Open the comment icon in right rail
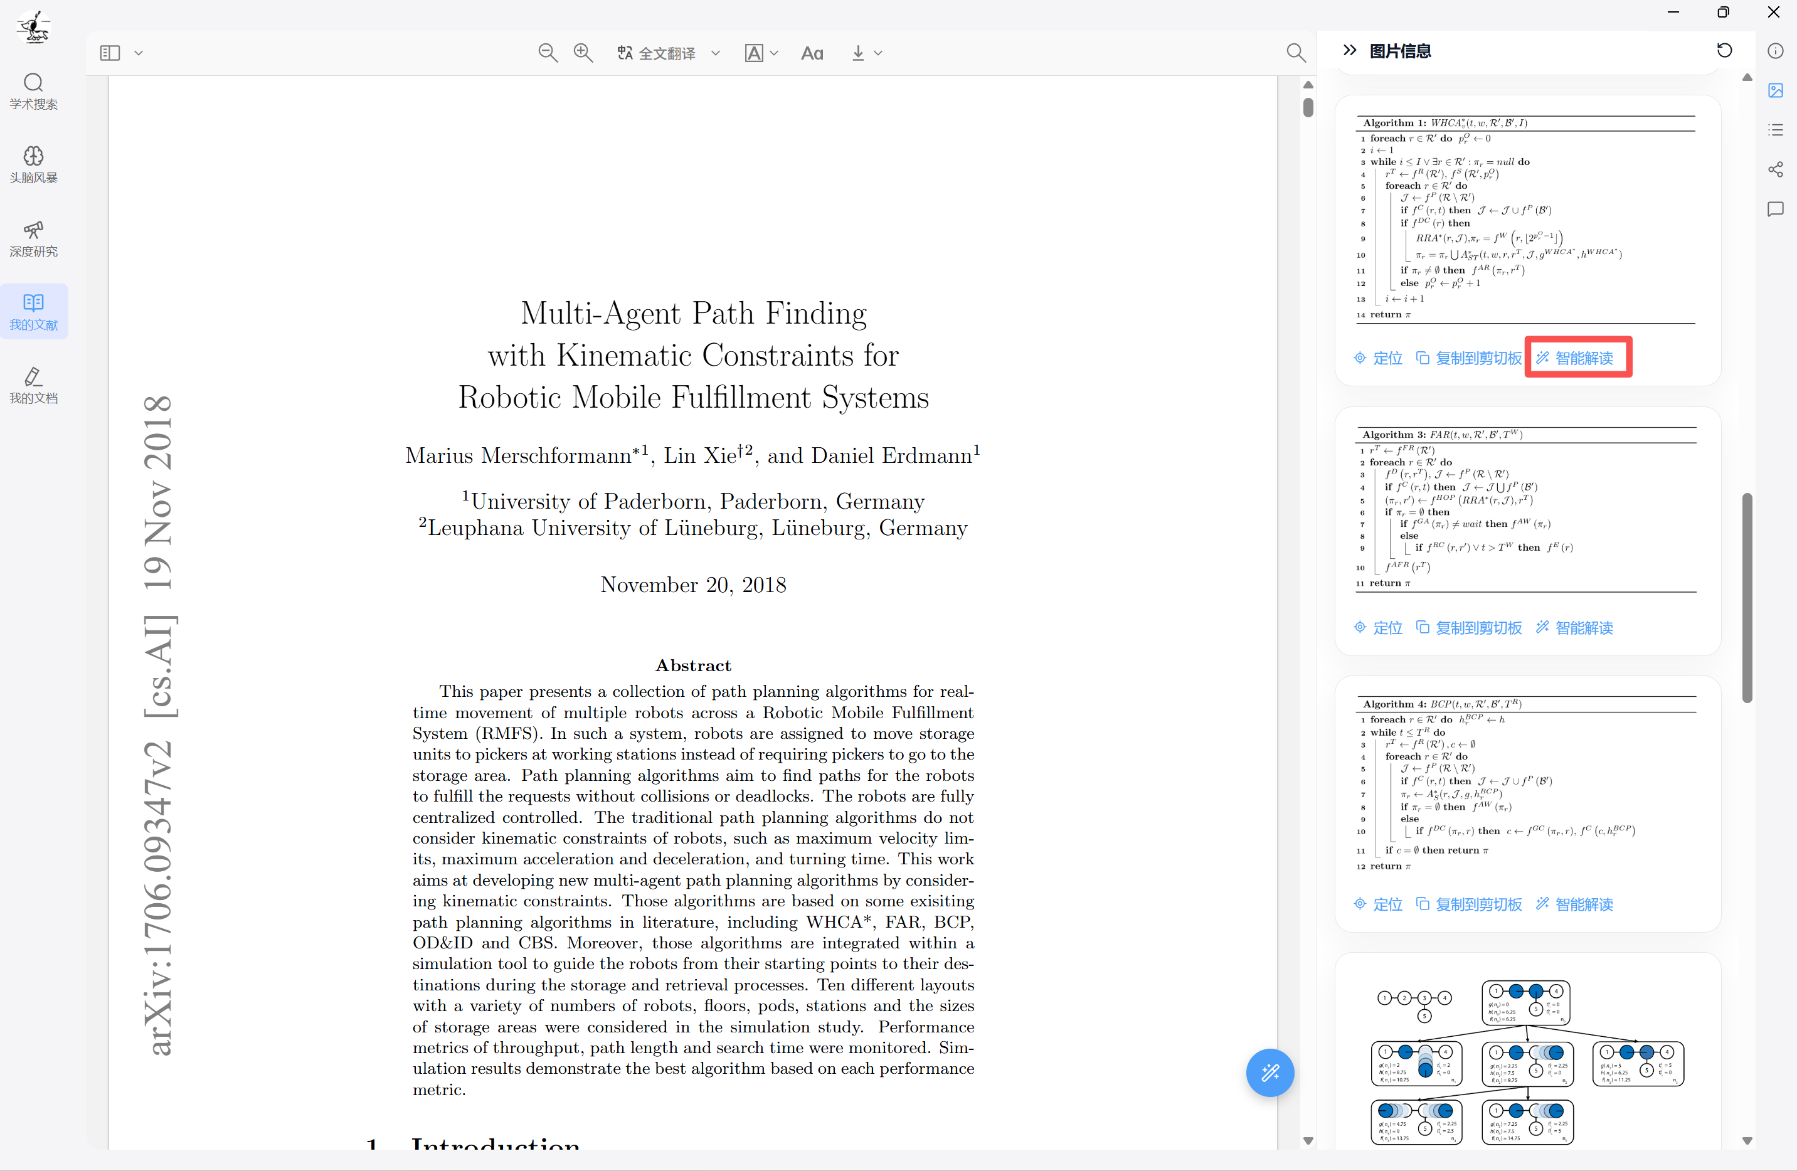 (1775, 209)
